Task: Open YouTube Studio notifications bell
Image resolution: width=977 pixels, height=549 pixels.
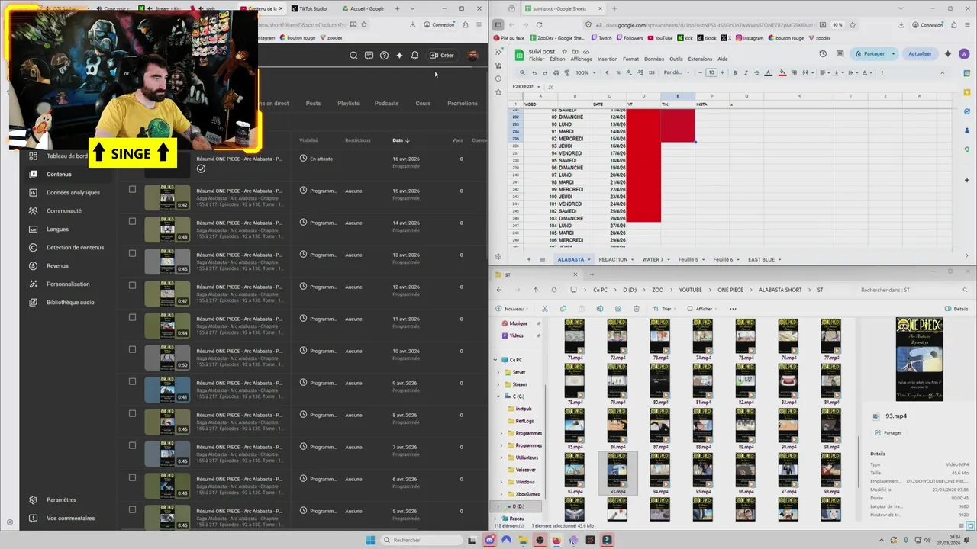Action: [x=414, y=55]
